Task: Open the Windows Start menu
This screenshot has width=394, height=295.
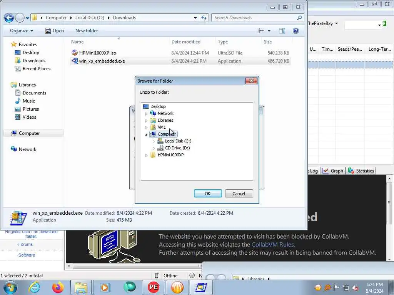Action: (x=10, y=287)
